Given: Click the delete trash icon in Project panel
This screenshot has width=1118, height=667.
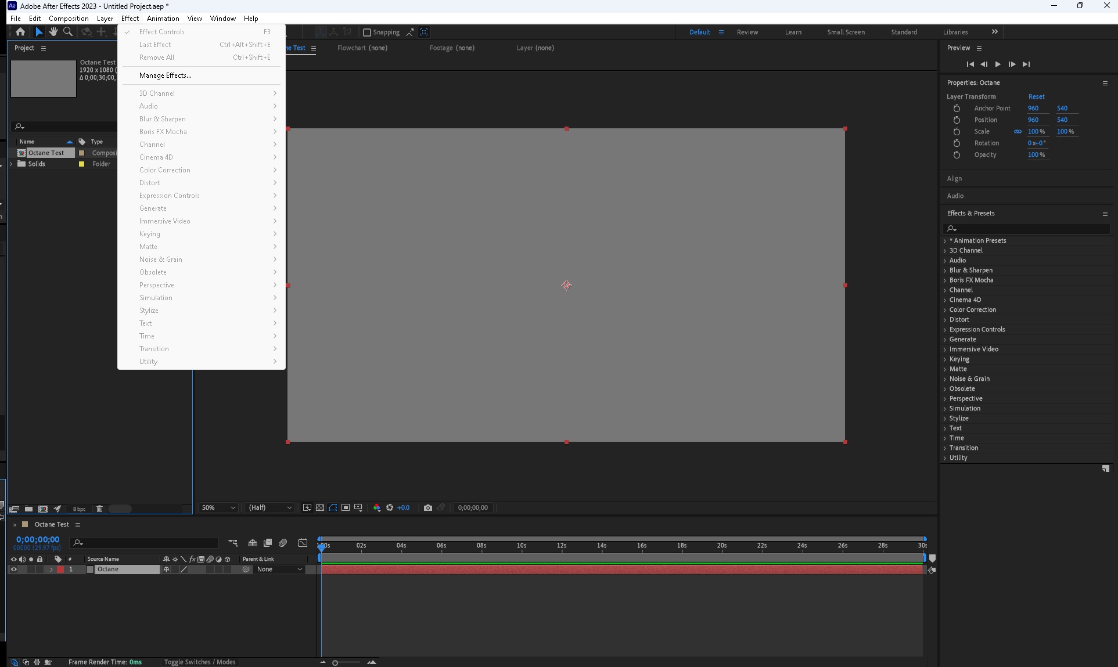Looking at the screenshot, I should coord(99,509).
